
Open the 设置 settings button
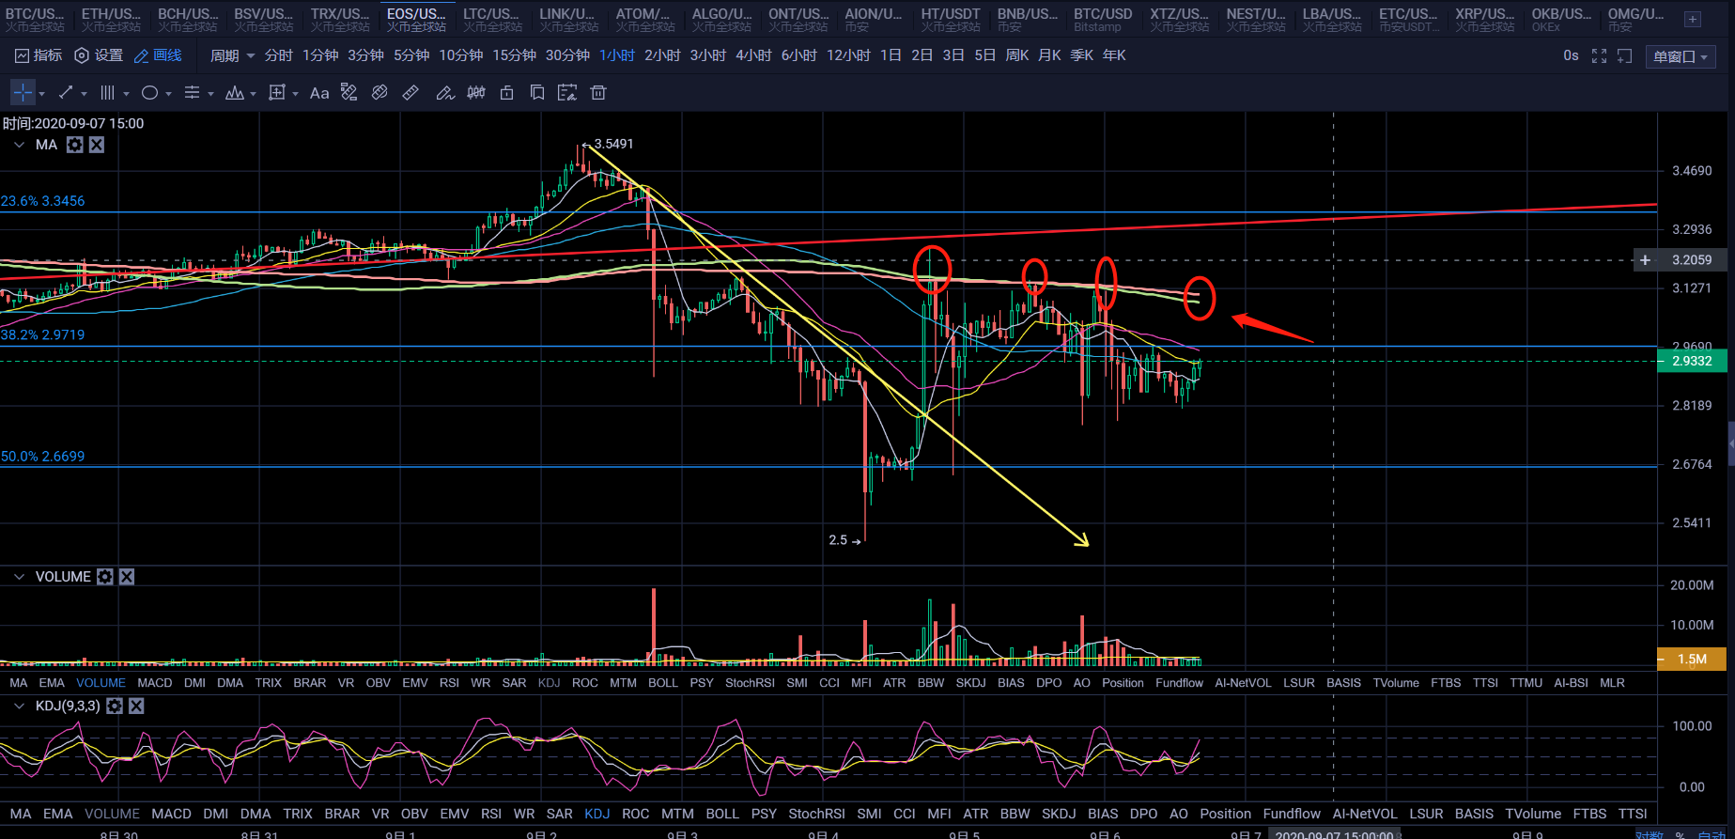pyautogui.click(x=99, y=55)
